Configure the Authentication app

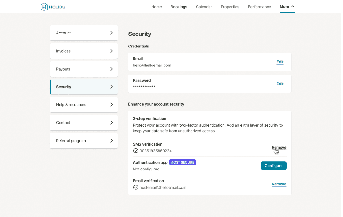(273, 166)
